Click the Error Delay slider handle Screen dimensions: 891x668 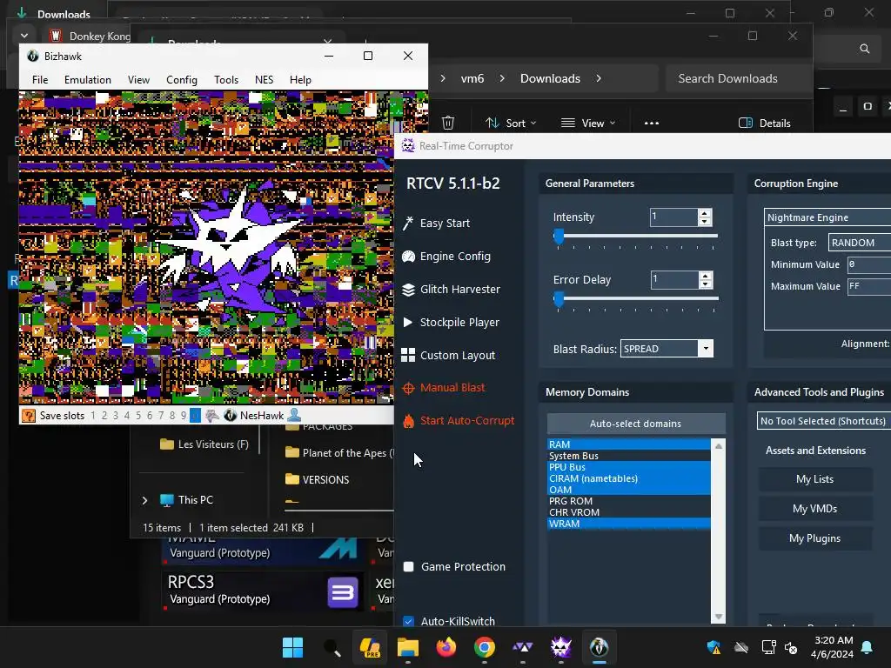click(559, 299)
